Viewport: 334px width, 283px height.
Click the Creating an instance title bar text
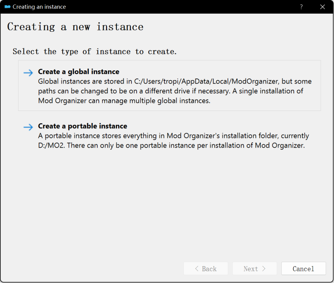point(39,7)
